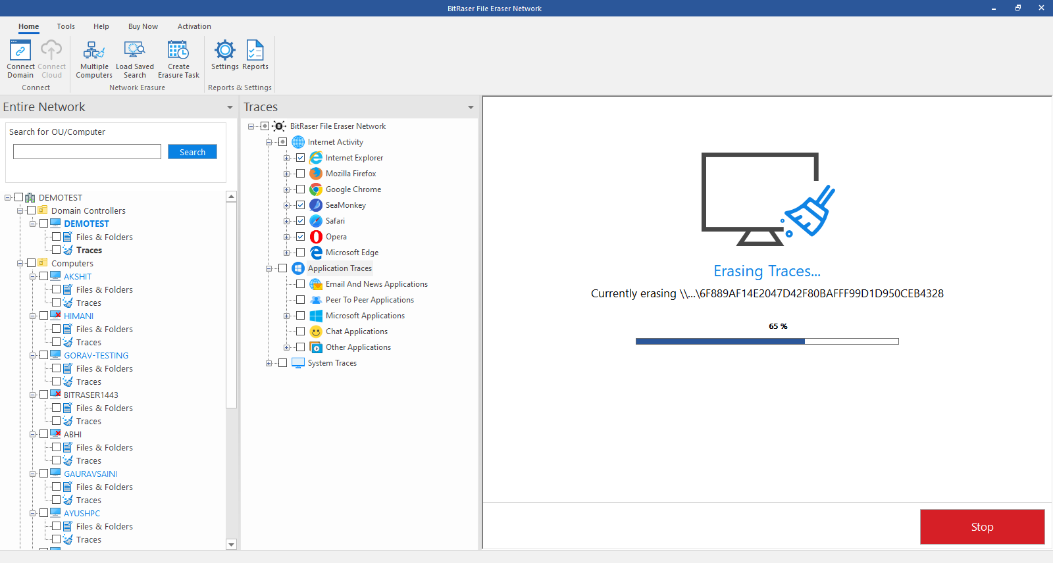The width and height of the screenshot is (1053, 563).
Task: Click the Google Chrome icon
Action: point(317,189)
